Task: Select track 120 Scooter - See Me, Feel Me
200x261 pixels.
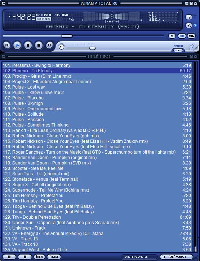Action: point(97,168)
